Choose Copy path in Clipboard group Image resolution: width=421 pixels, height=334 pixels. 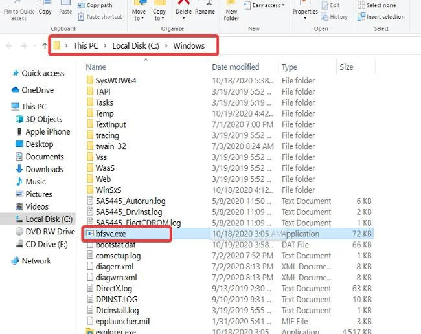point(95,5)
